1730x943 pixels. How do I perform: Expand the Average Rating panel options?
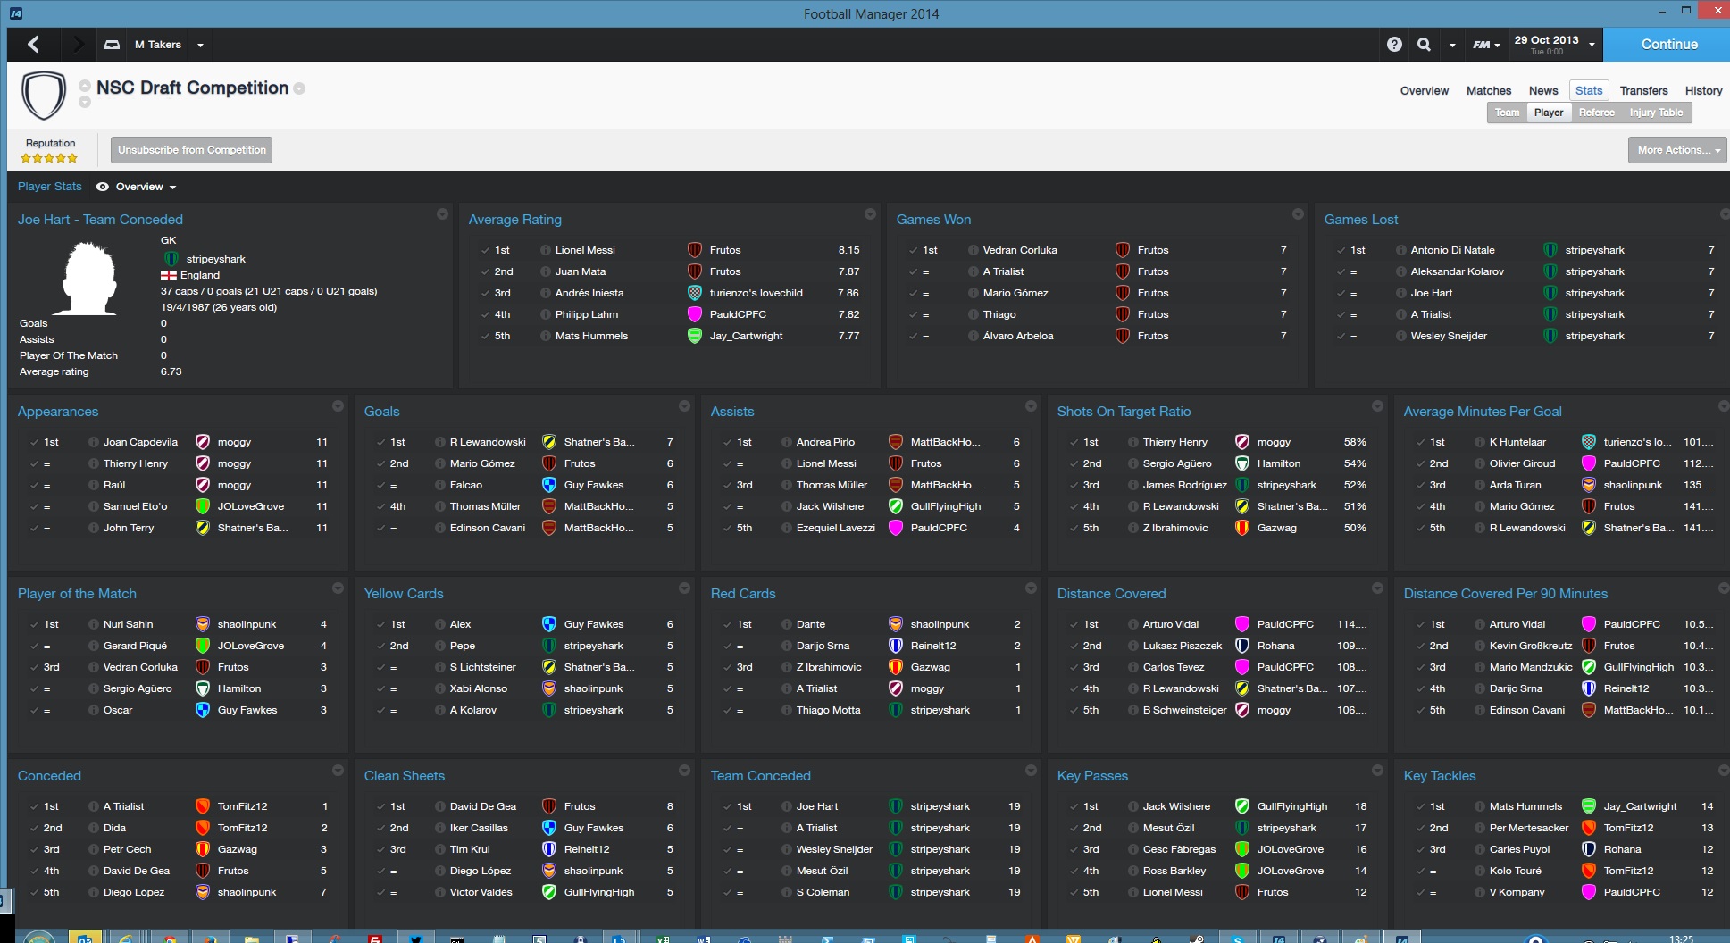[870, 214]
